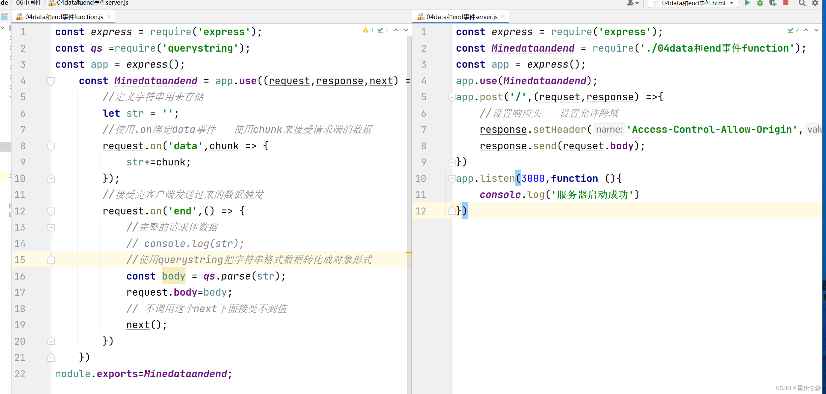Collapse the app.use block at line 4
Image resolution: width=826 pixels, height=394 pixels.
point(51,81)
